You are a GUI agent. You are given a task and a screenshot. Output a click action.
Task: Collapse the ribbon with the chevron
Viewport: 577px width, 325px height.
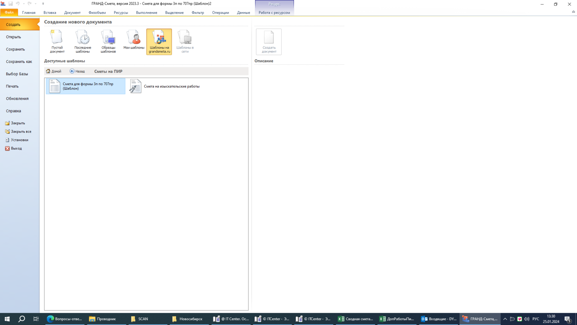573,12
